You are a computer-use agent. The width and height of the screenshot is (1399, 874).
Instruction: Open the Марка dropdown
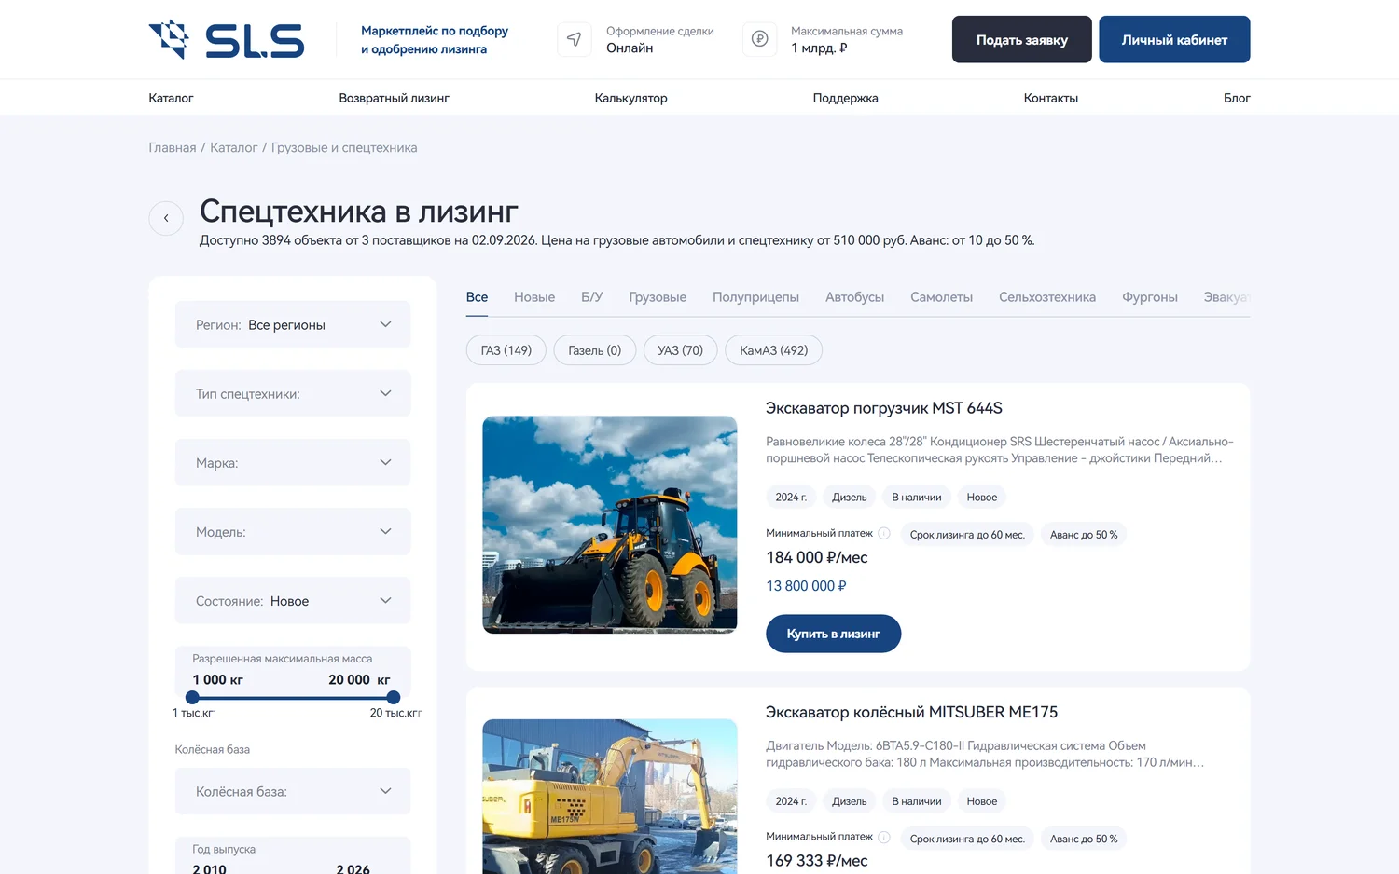[x=293, y=462]
